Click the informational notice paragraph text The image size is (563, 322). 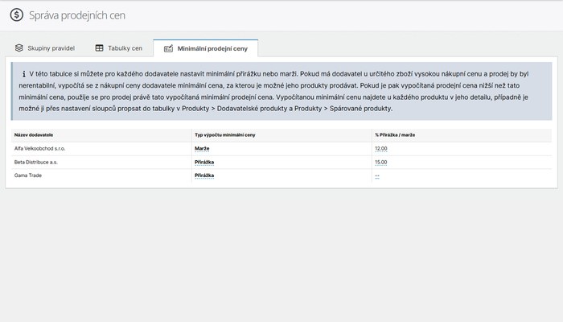click(273, 91)
